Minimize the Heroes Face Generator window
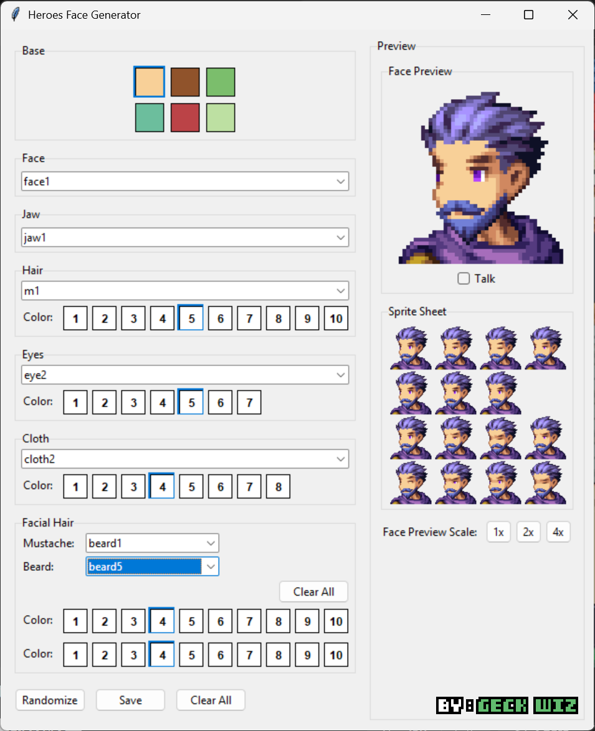The height and width of the screenshot is (731, 595). (x=485, y=15)
